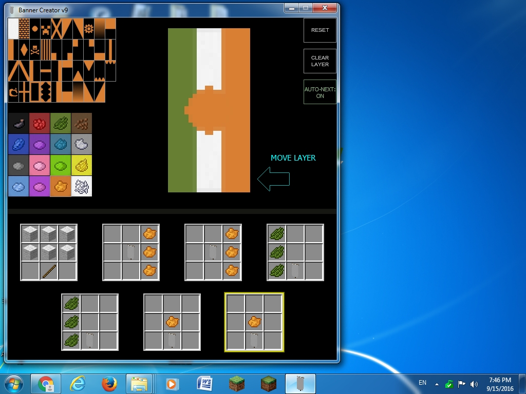Select the highlighted orange dye recipe

254,322
